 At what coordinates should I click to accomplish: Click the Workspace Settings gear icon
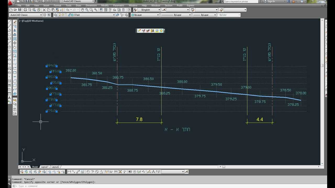click(44, 15)
